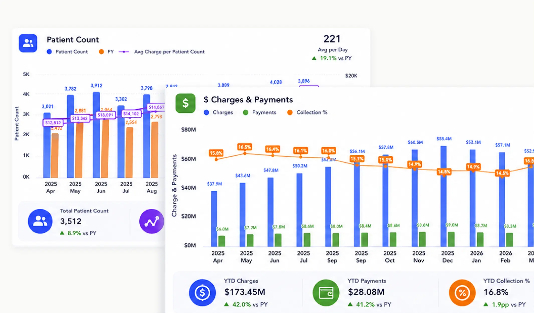Click the $173.45M YTD Charges figure
Image resolution: width=534 pixels, height=313 pixels.
coord(245,292)
